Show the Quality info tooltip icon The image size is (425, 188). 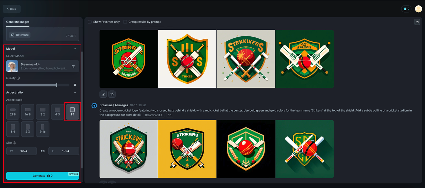pos(18,78)
